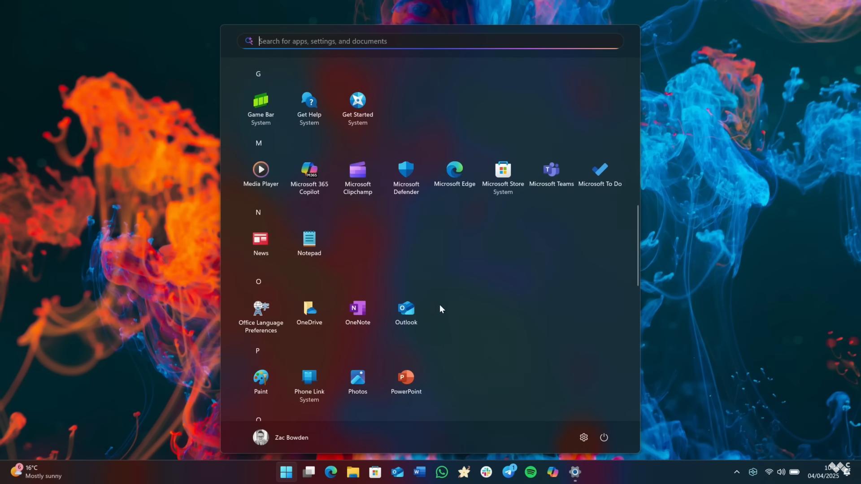Open WhatsApp on the taskbar

click(442, 472)
